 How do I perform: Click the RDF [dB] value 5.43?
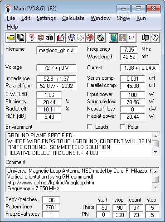(x=49, y=116)
